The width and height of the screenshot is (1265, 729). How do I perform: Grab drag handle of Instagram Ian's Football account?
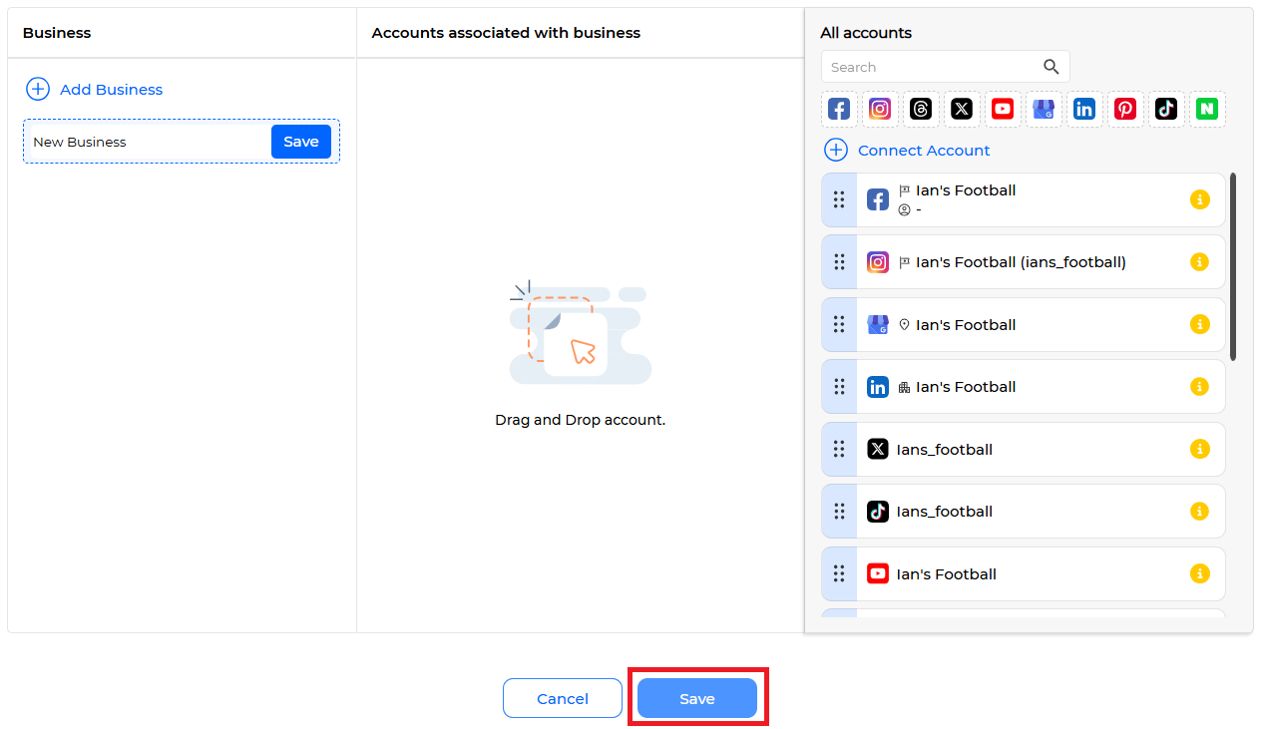coord(839,262)
